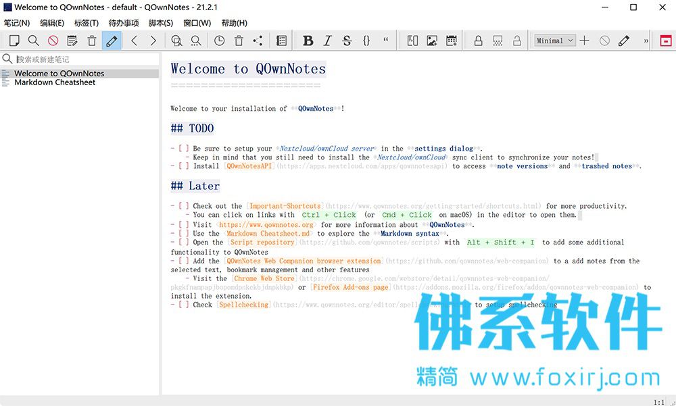Click the find in note magnifier icon

(x=176, y=41)
